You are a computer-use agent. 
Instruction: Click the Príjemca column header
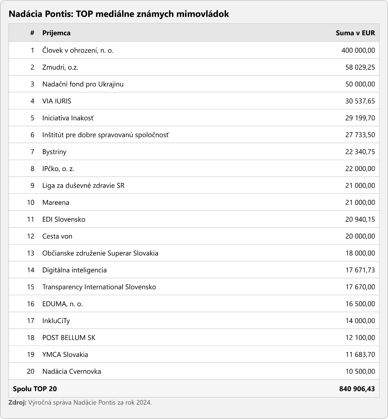click(x=56, y=33)
